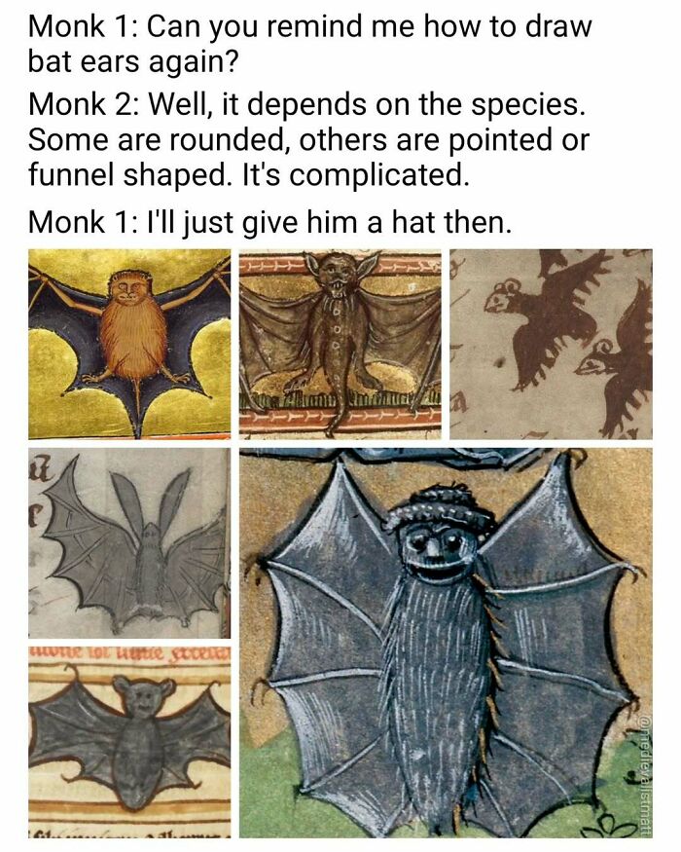Click the text 'funnel shaped. It's complicated.'

click(248, 174)
